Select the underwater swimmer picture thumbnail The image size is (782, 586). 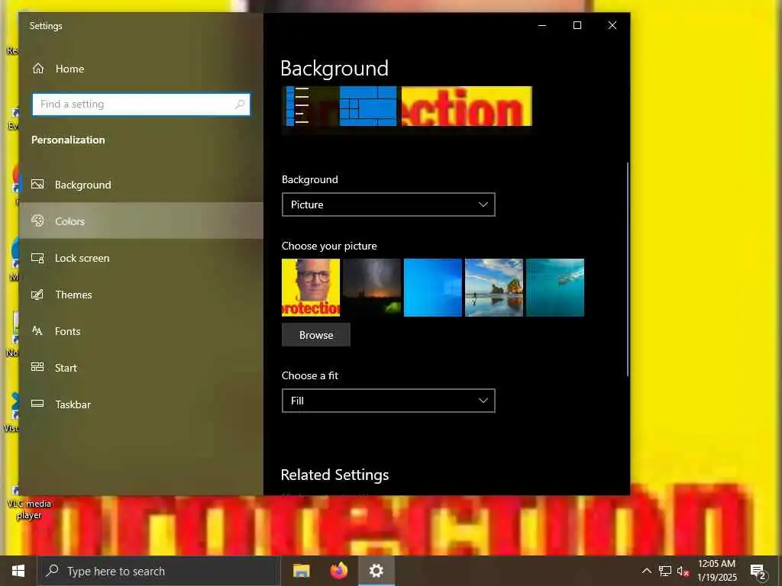[x=555, y=288]
